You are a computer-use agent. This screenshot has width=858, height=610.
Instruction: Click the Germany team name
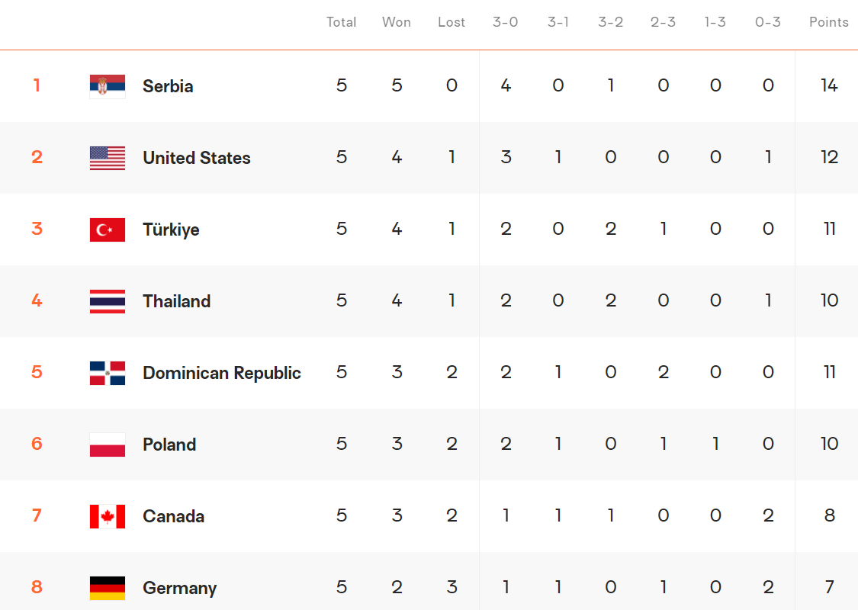[179, 588]
